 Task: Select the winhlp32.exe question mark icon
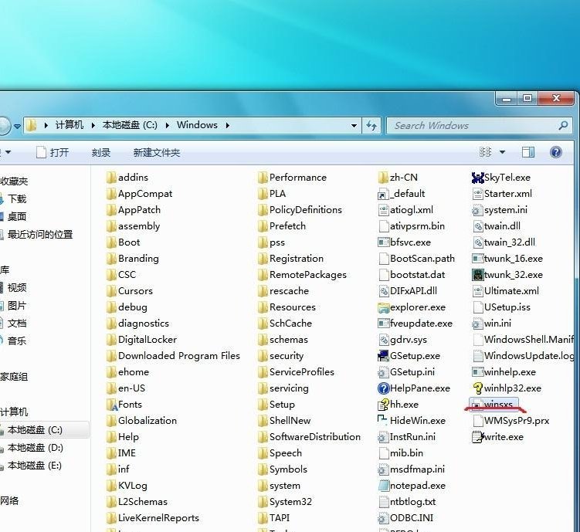click(477, 388)
